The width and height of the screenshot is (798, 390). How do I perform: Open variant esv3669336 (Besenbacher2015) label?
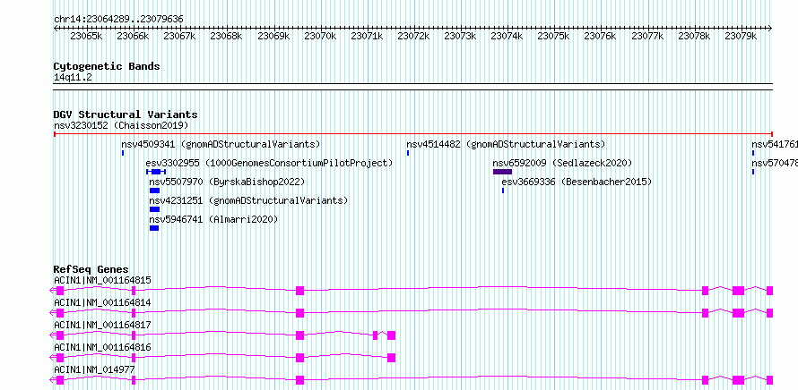coord(577,182)
